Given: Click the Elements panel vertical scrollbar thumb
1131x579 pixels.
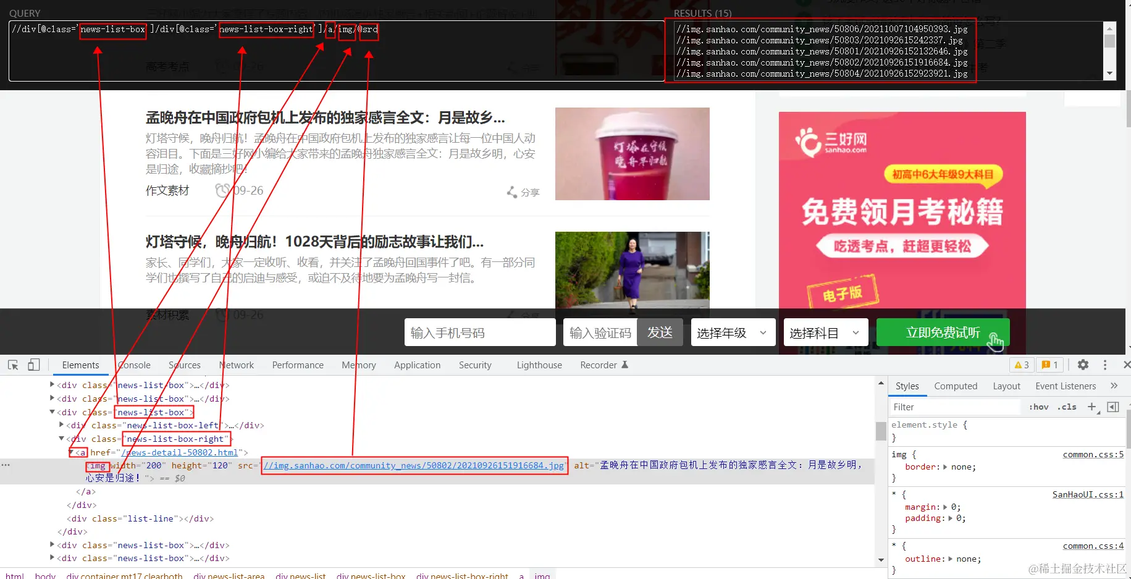Looking at the screenshot, I should pos(881,430).
